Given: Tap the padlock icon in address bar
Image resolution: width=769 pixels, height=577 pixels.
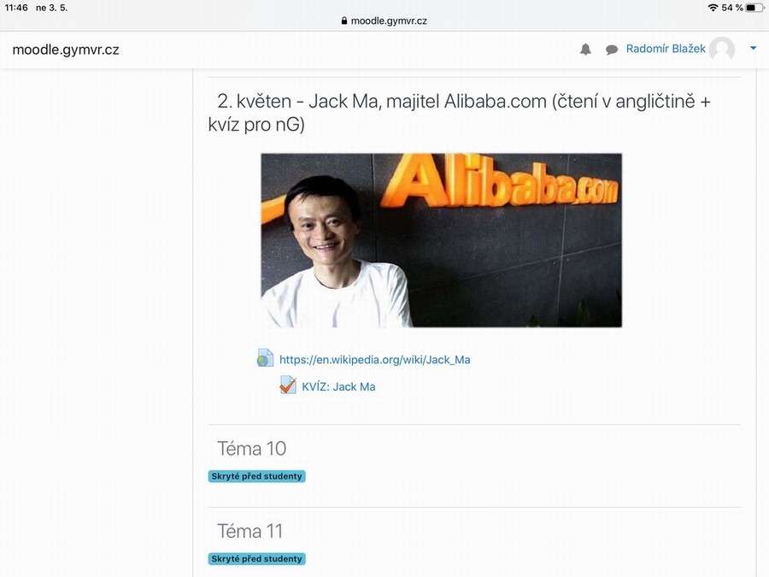Looking at the screenshot, I should click(x=344, y=21).
